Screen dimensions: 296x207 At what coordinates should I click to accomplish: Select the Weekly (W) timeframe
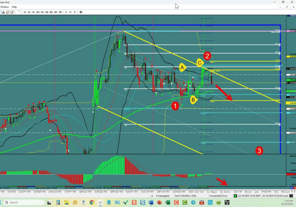pyautogui.click(x=70, y=12)
